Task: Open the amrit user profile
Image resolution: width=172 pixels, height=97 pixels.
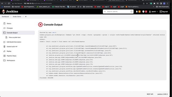Action: (152, 12)
